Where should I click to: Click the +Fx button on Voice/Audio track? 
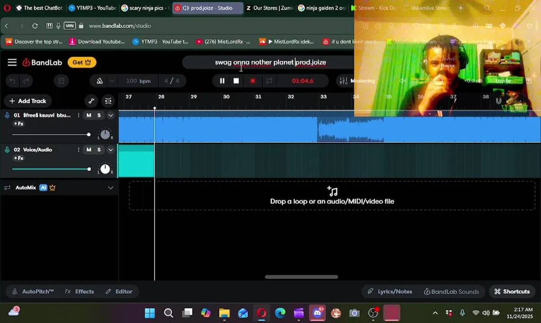click(x=18, y=158)
